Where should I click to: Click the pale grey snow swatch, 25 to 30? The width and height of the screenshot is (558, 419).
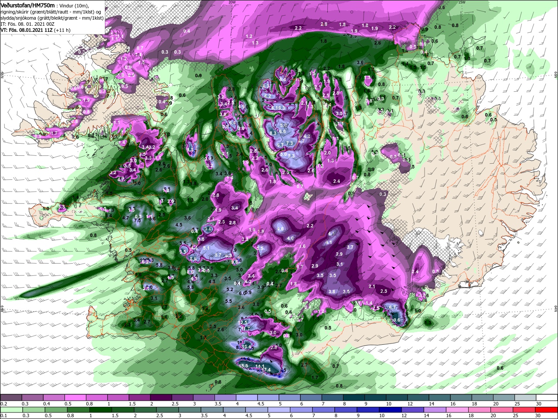pyautogui.click(x=525, y=398)
